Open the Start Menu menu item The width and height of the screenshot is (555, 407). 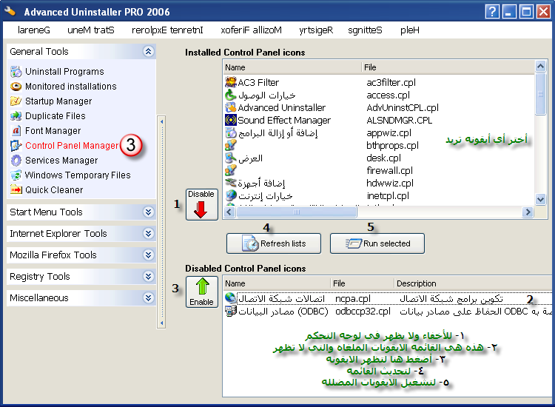click(x=91, y=30)
